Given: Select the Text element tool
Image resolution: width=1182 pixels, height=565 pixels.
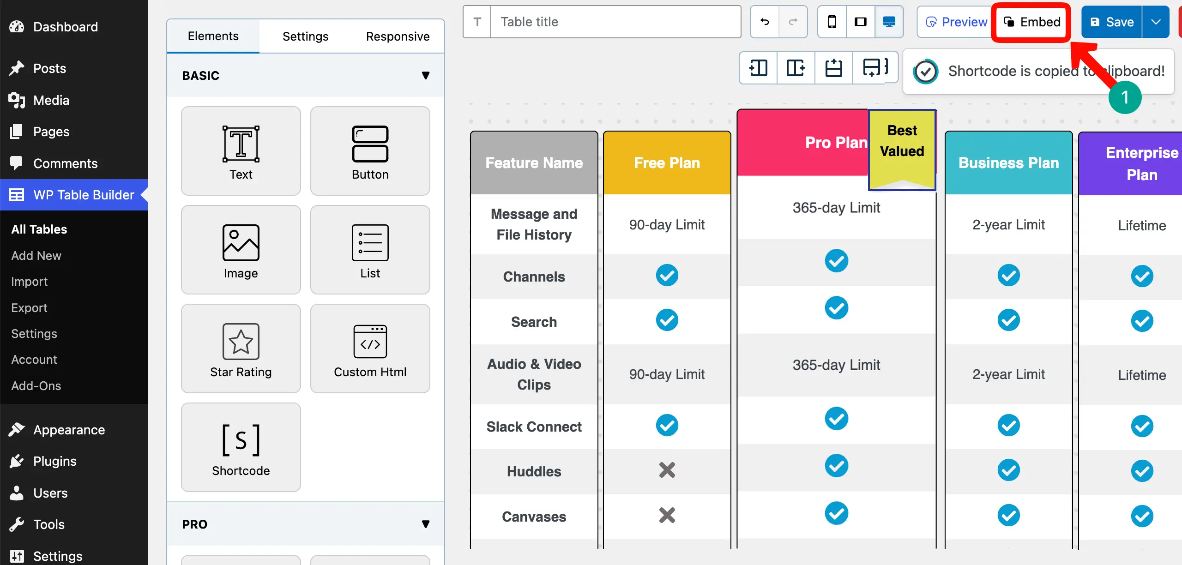Looking at the screenshot, I should click(241, 150).
